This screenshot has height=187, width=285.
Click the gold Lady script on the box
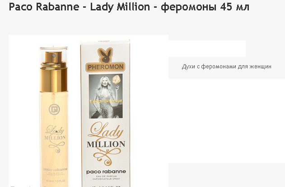105,131
